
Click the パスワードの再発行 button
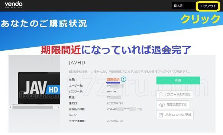(x=175, y=94)
